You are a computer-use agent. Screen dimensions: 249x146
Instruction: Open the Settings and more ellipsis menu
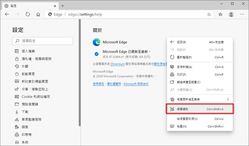242,14
